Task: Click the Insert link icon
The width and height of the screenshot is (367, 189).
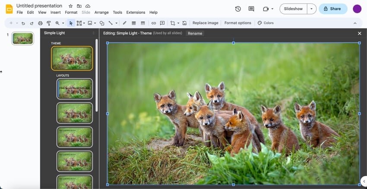Action: 153,23
